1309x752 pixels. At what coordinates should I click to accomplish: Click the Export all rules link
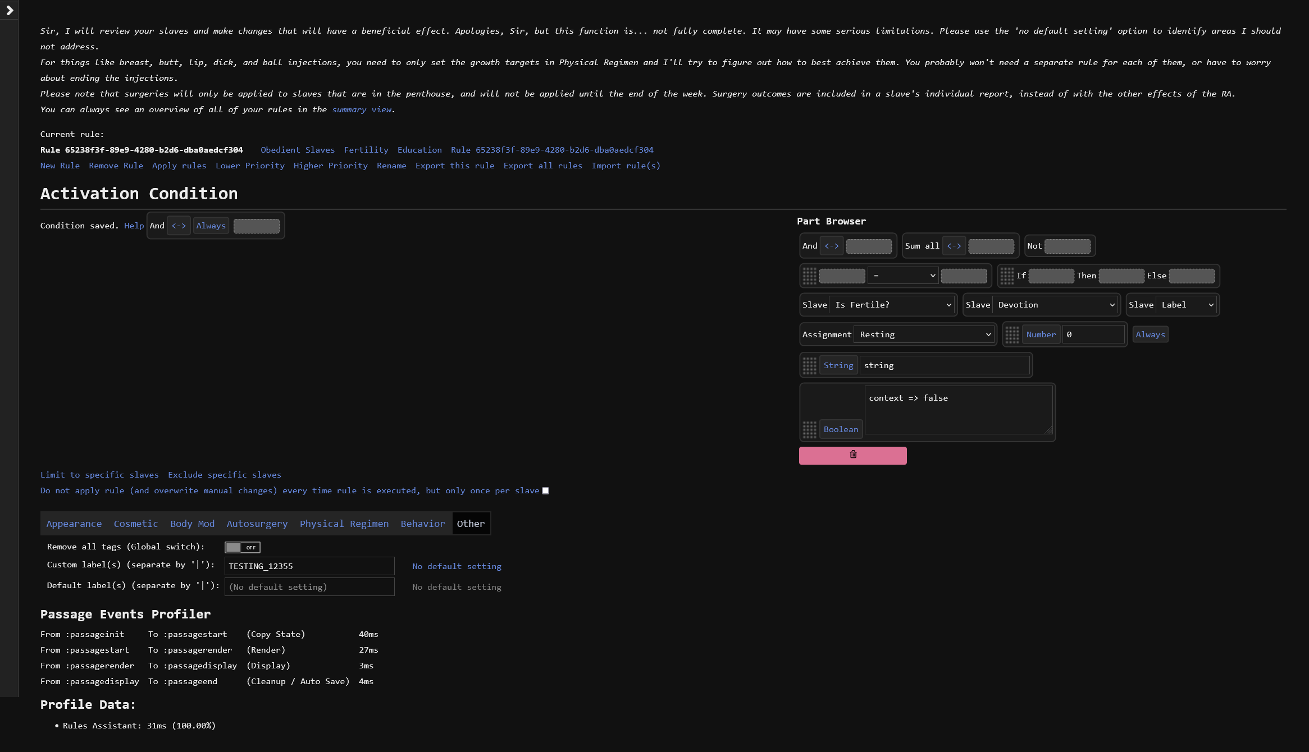pos(542,166)
